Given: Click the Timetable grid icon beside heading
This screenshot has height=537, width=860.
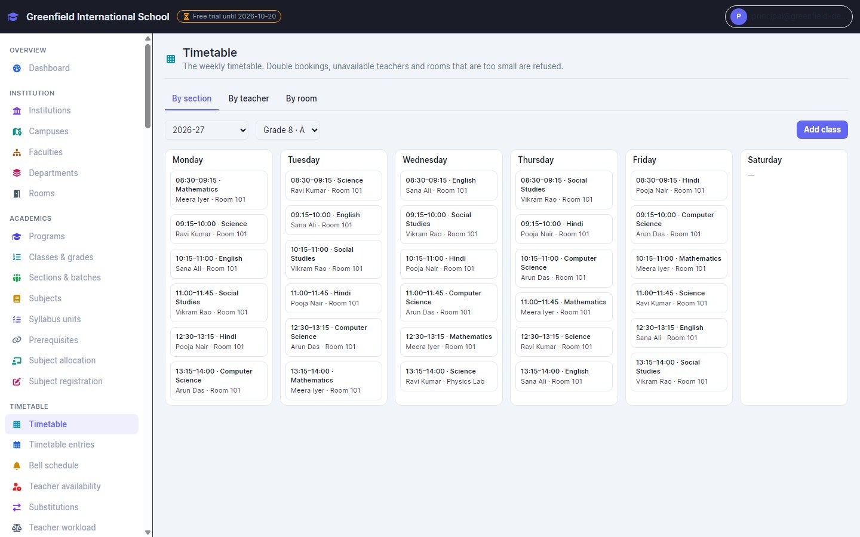Looking at the screenshot, I should 171,59.
